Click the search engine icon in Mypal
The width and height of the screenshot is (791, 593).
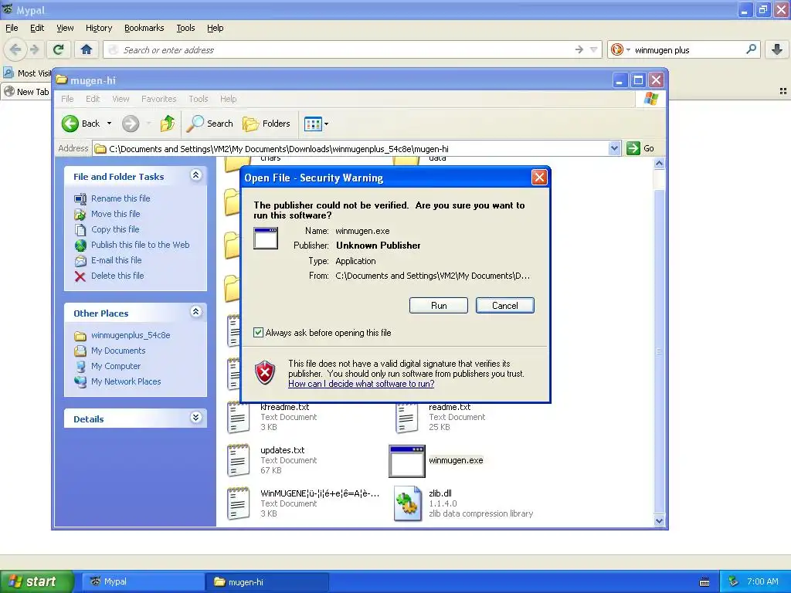pyautogui.click(x=616, y=49)
